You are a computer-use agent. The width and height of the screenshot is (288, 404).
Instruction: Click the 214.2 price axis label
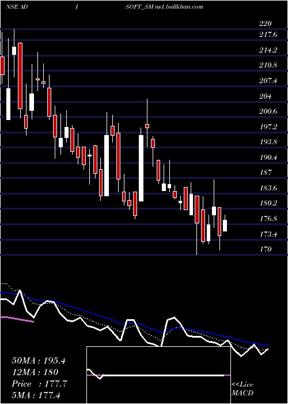click(x=268, y=50)
